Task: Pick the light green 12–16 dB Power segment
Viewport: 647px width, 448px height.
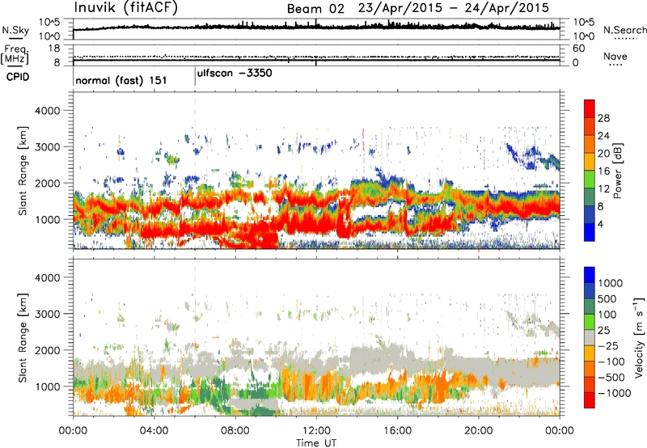Action: (590, 180)
